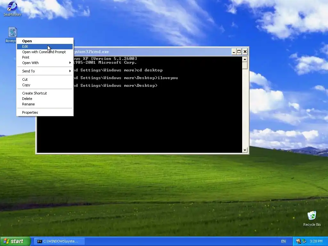Click the 3:28 PM taskbar clock

[x=316, y=242]
